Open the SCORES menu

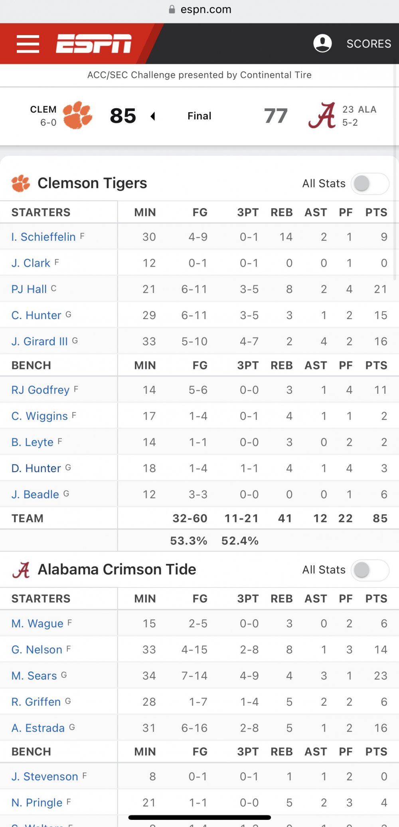coord(369,44)
